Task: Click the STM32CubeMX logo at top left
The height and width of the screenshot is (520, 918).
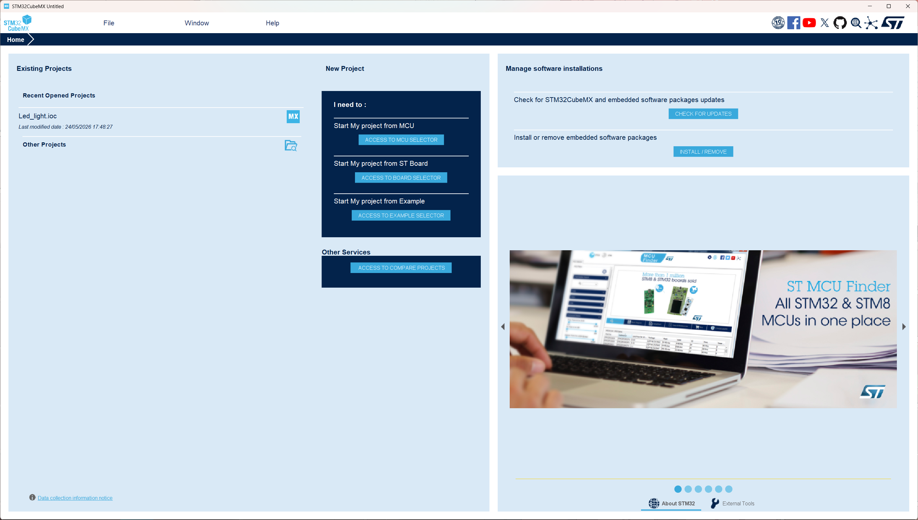Action: [x=18, y=23]
